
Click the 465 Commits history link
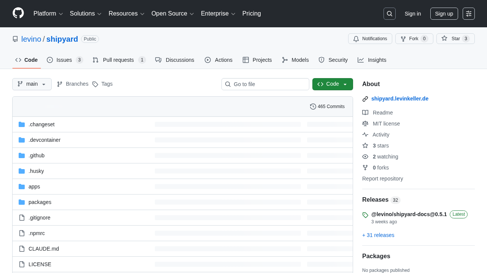(x=327, y=107)
